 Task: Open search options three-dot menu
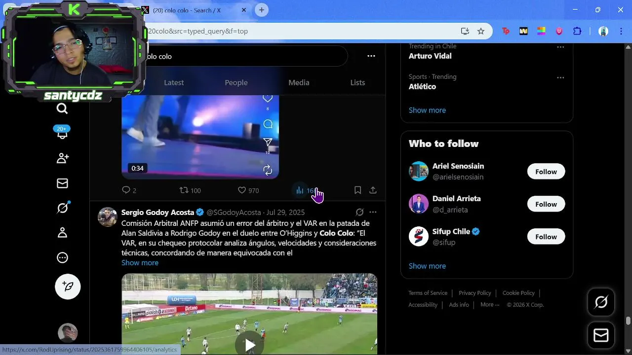[371, 56]
